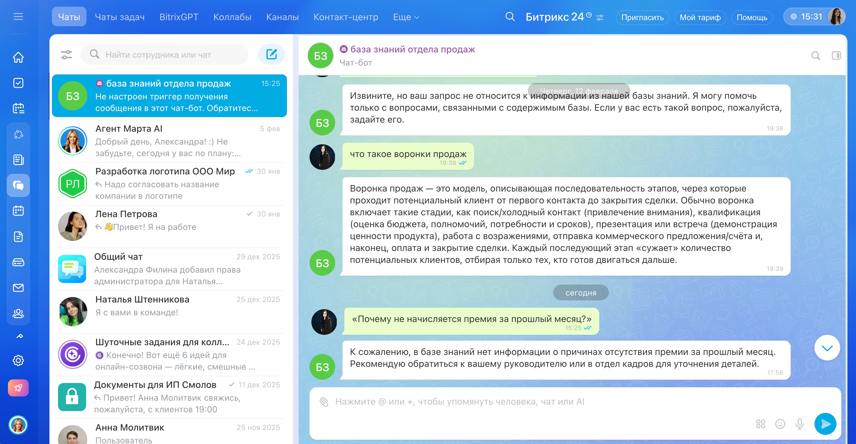Toggle the chat right sidebar panel
The image size is (856, 444).
click(x=836, y=56)
